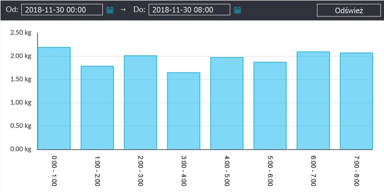Viewport: 384px width, 192px height.
Task: Click the 1.00 kg y-axis label
Action: pos(20,103)
